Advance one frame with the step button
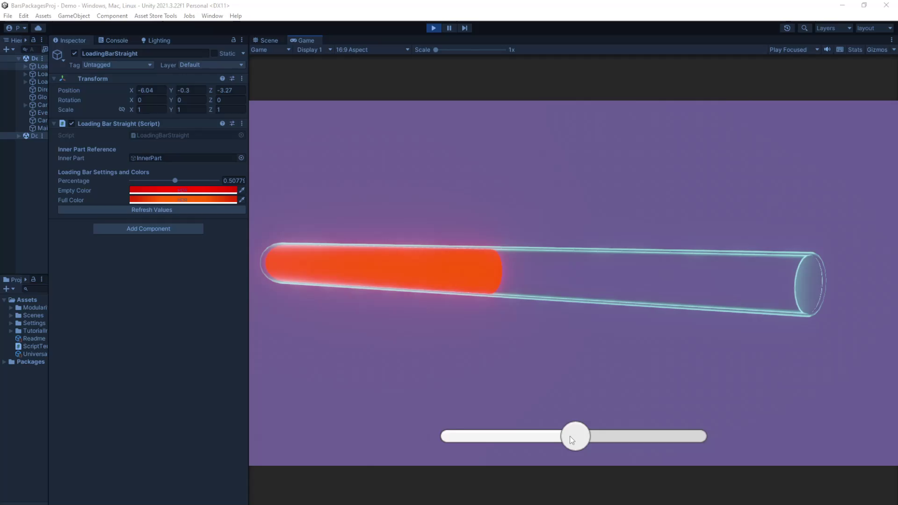The height and width of the screenshot is (505, 898). tap(464, 28)
